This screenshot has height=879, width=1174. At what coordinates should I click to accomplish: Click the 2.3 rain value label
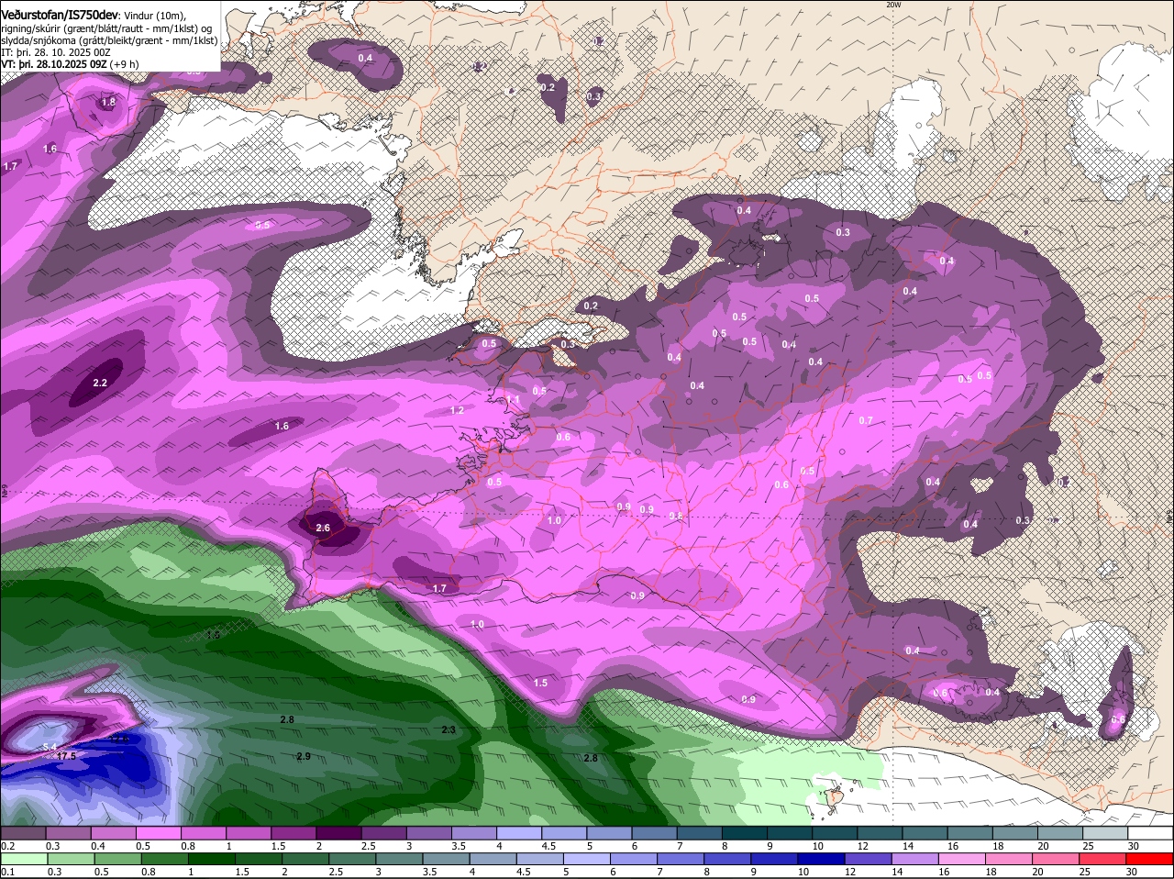point(449,729)
